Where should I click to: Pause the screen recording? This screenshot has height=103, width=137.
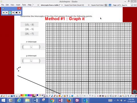(13, 13)
